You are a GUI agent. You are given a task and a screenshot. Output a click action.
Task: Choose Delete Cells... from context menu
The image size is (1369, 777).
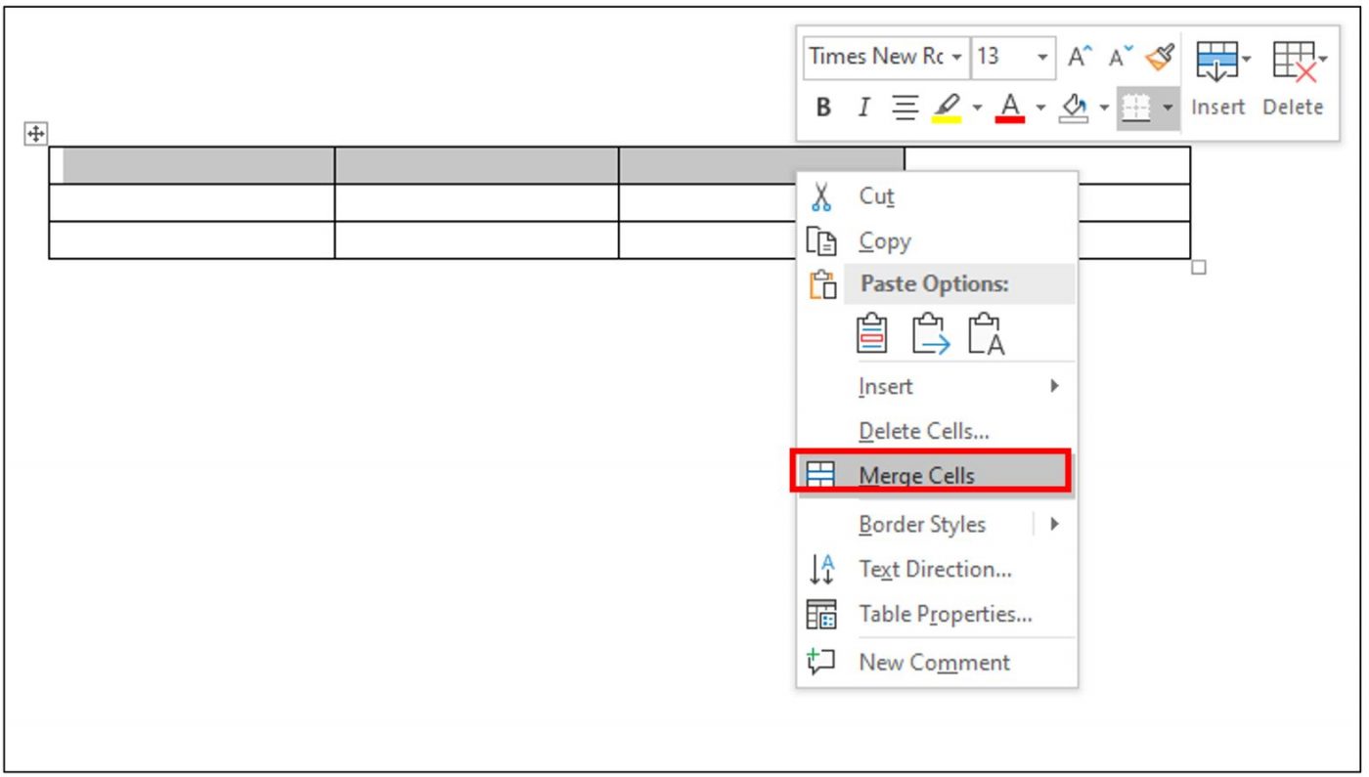937,431
